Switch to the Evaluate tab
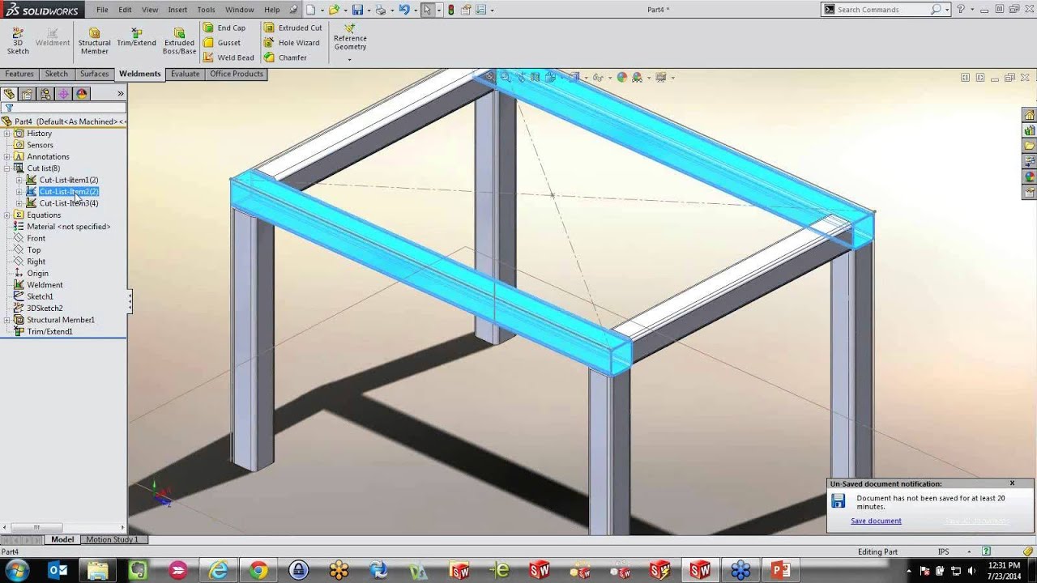 [185, 74]
